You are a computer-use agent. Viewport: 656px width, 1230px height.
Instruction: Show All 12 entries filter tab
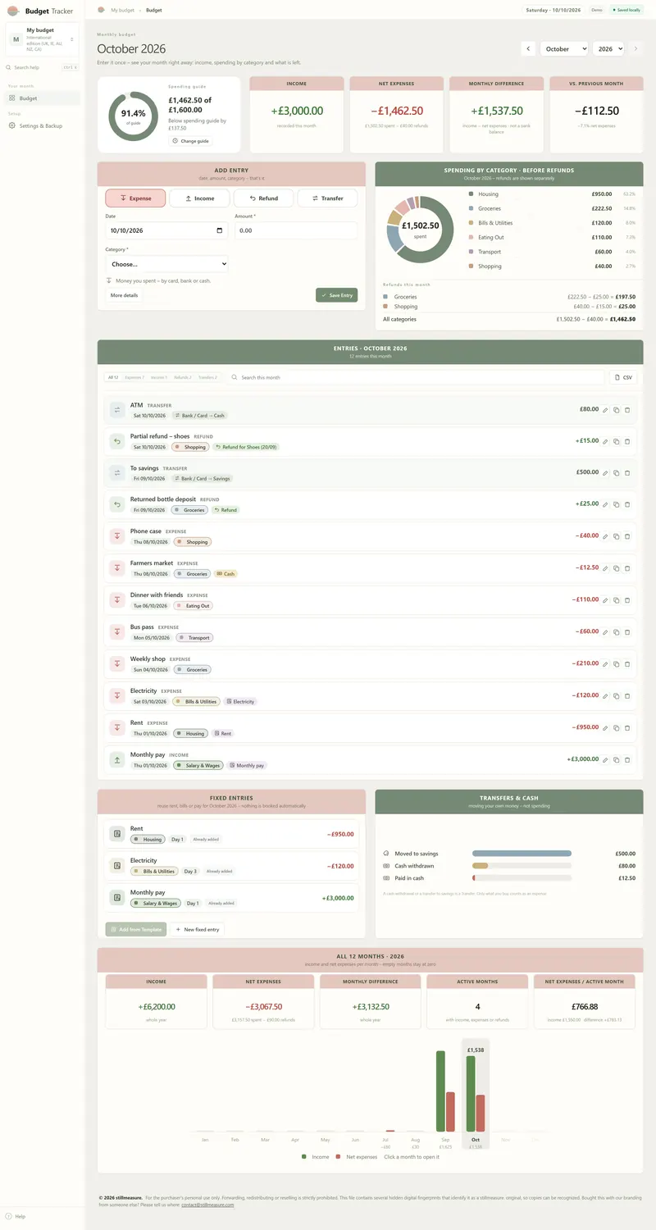(x=113, y=377)
